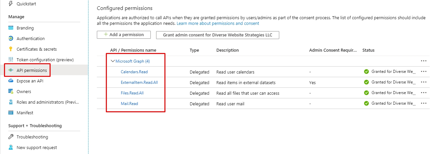Click the Expose an API cloud icon
Image resolution: width=446 pixels, height=154 pixels.
11,81
